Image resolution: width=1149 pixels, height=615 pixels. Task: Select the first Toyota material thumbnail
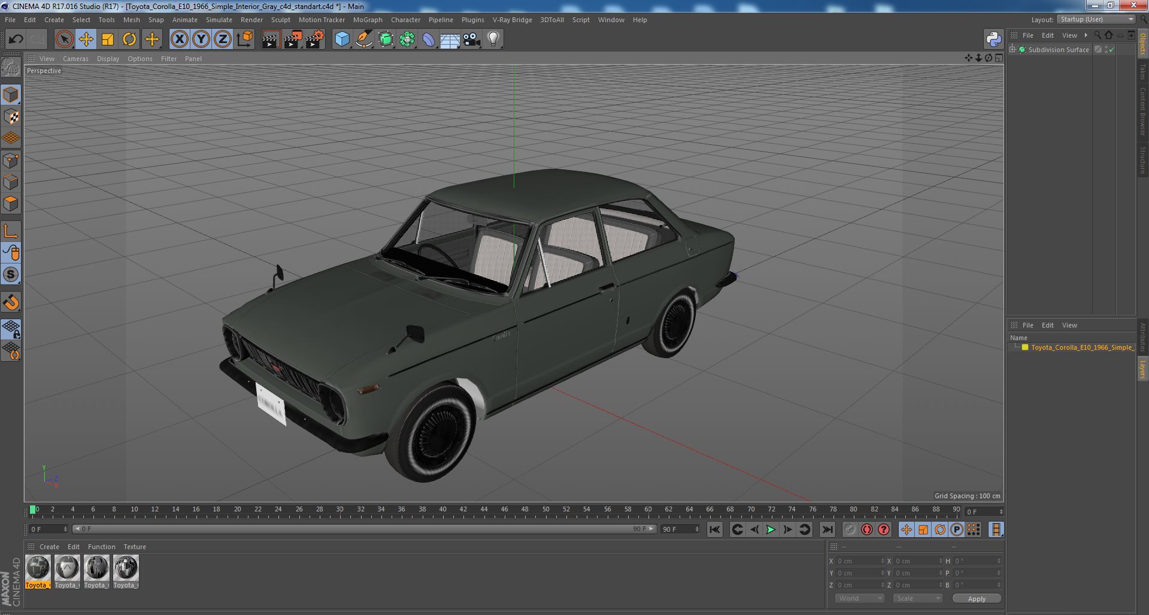point(38,572)
